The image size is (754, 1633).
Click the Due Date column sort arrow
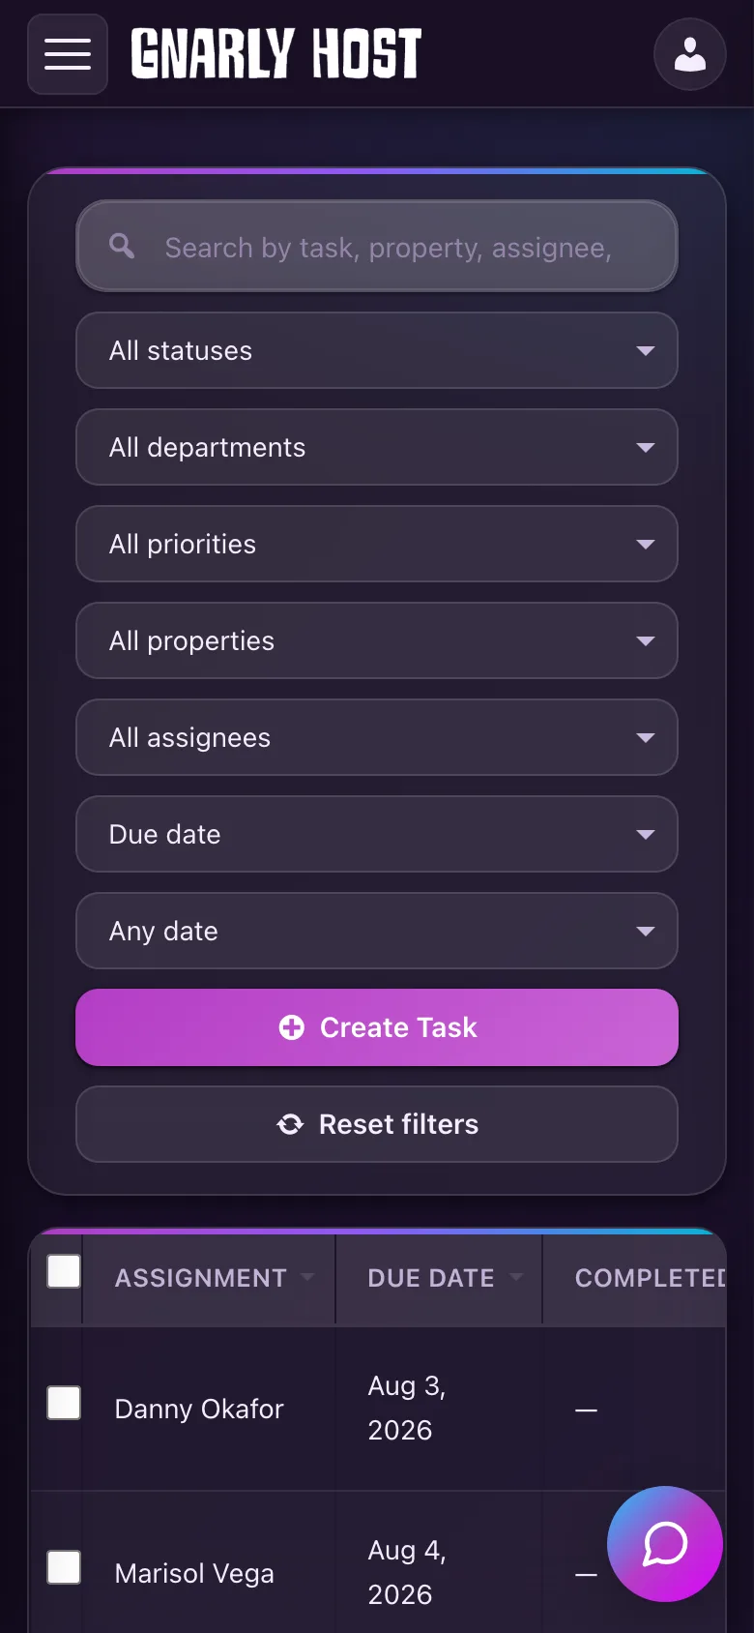(516, 1277)
